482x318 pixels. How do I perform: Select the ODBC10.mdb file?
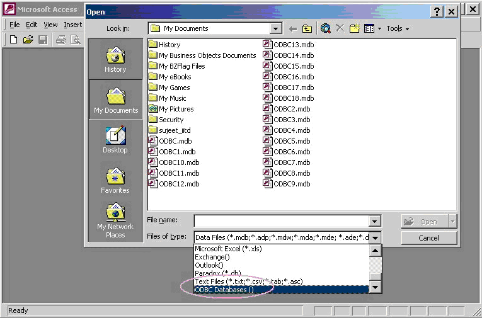[x=174, y=162]
